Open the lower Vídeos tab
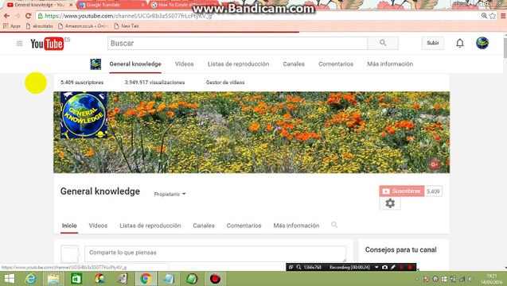The width and height of the screenshot is (507, 286). coord(98,226)
